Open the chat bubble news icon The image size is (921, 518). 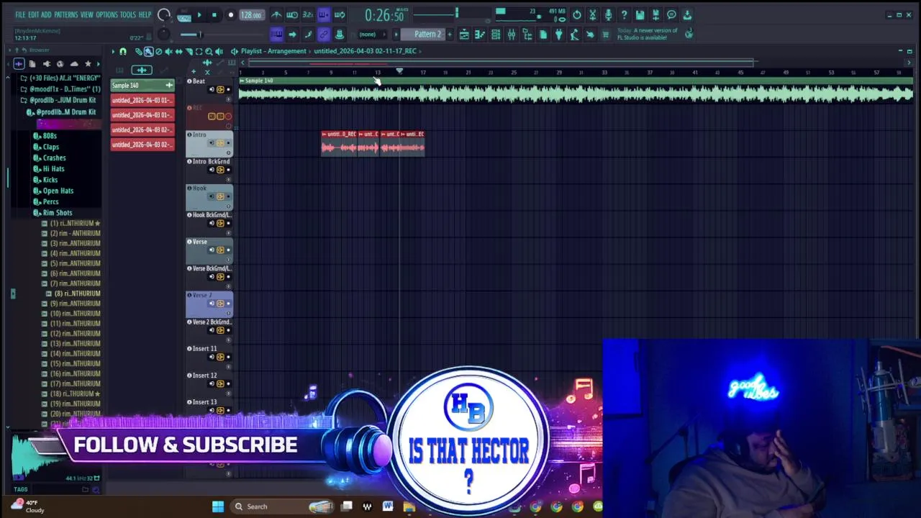click(671, 14)
